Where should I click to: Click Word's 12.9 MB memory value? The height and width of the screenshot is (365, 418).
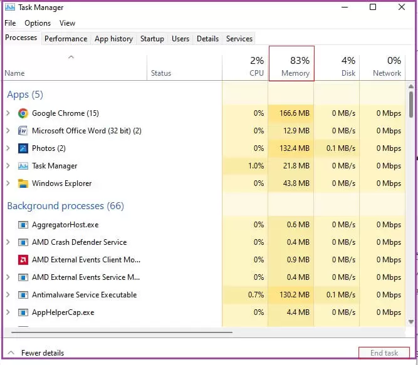coord(296,131)
